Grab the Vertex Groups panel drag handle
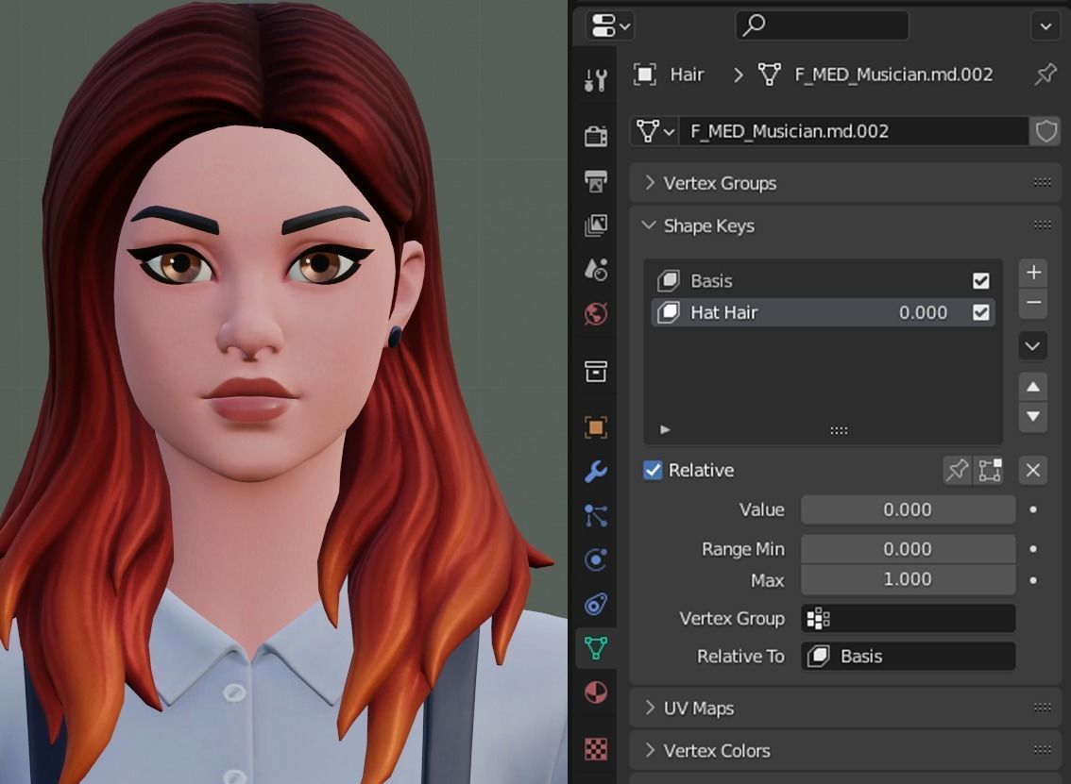The height and width of the screenshot is (784, 1071). click(x=1043, y=182)
